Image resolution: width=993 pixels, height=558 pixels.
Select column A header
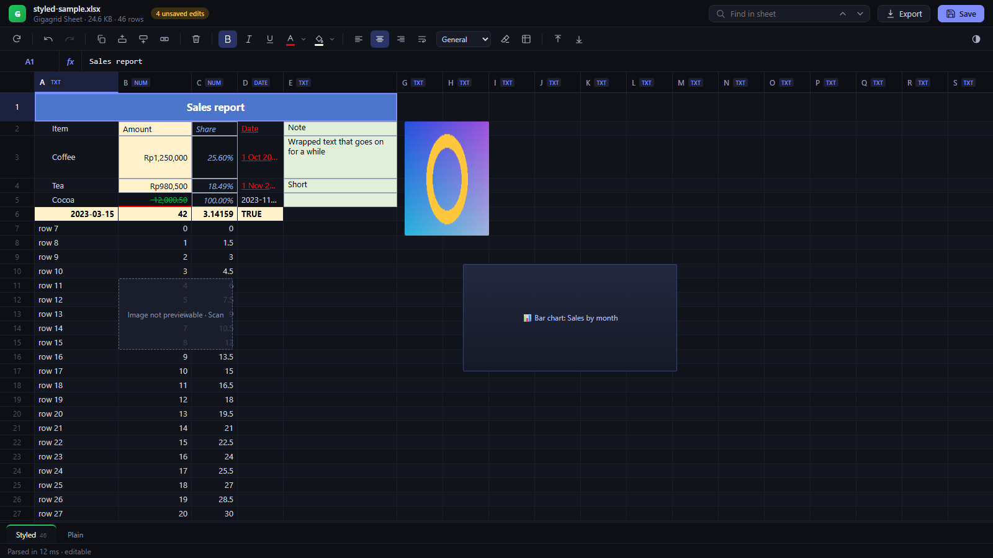(x=76, y=82)
